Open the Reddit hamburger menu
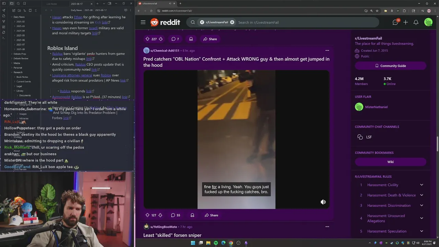The width and height of the screenshot is (439, 247). tap(143, 22)
